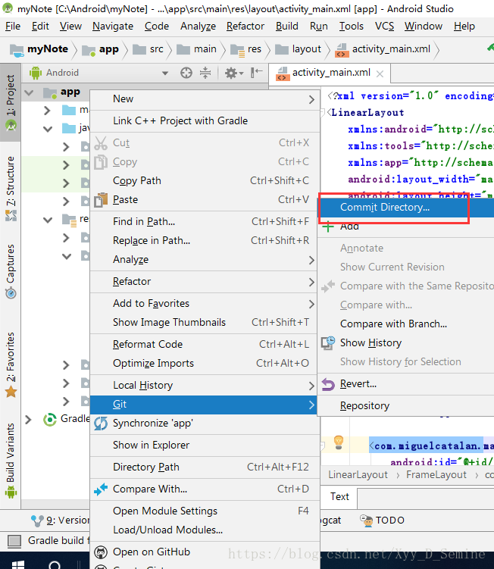
Task: Select Commit Directory... in Git submenu
Action: tap(406, 207)
